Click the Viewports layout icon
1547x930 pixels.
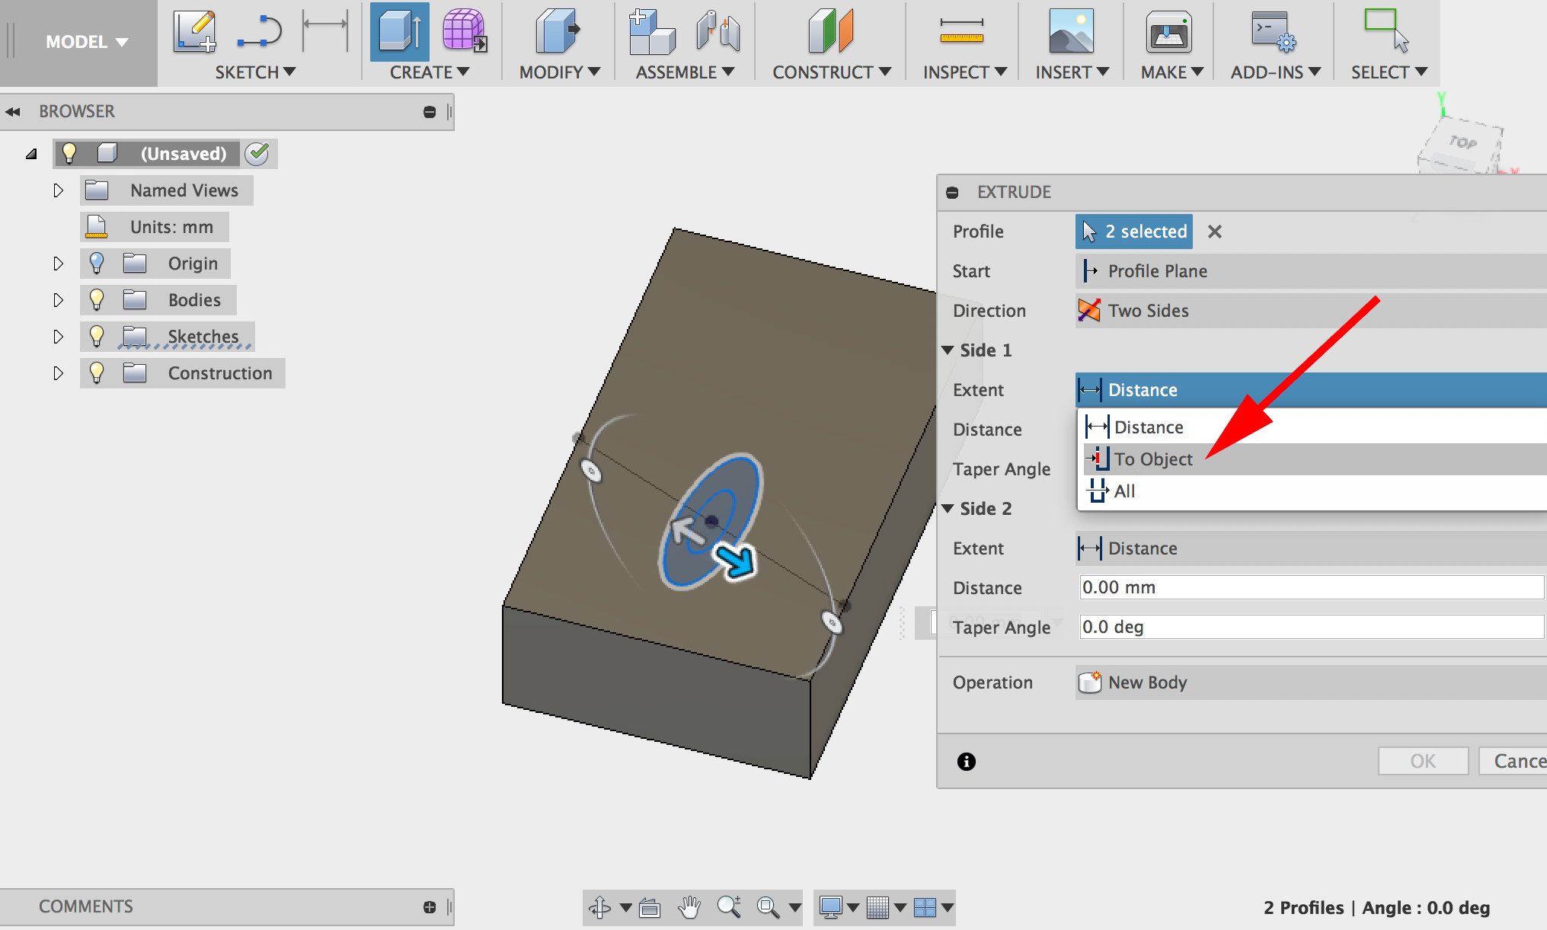[x=925, y=907]
